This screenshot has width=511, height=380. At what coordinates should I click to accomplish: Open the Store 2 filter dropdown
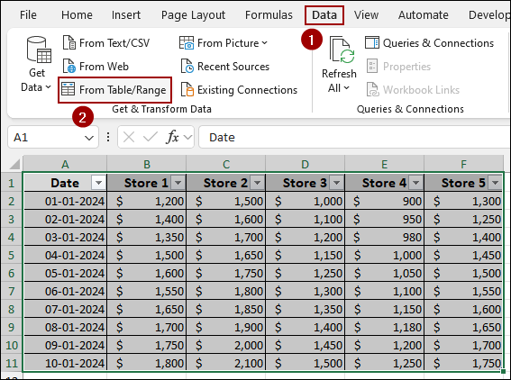(258, 183)
